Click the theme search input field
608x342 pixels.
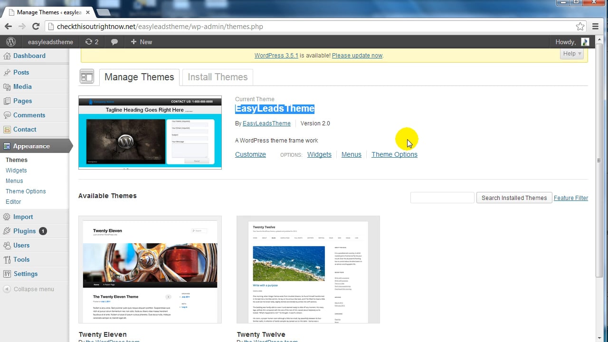442,198
